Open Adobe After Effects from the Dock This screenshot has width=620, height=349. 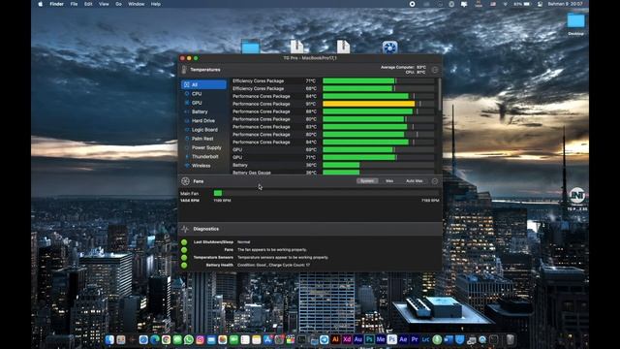[x=403, y=339]
